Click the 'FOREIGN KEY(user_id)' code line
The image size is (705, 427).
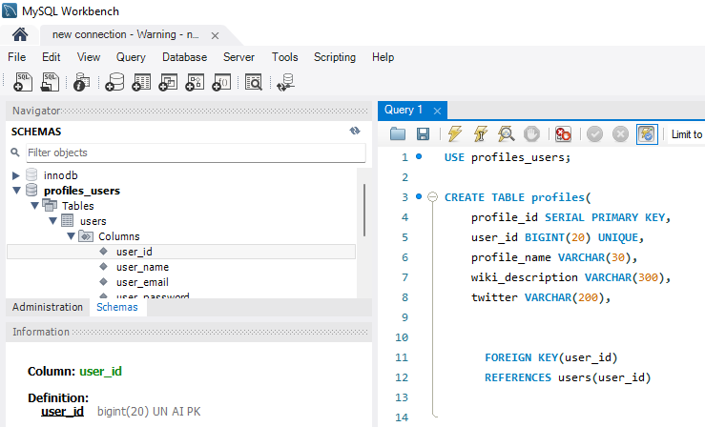(x=551, y=357)
